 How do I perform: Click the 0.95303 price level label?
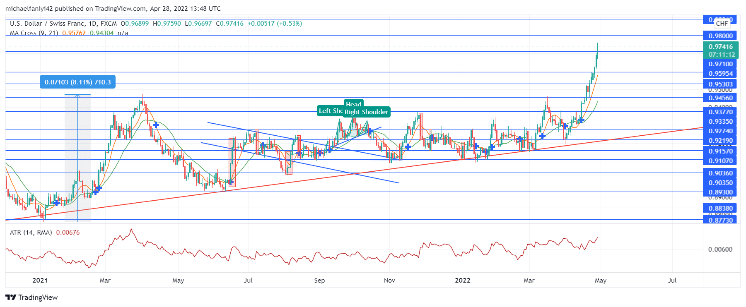pos(721,84)
